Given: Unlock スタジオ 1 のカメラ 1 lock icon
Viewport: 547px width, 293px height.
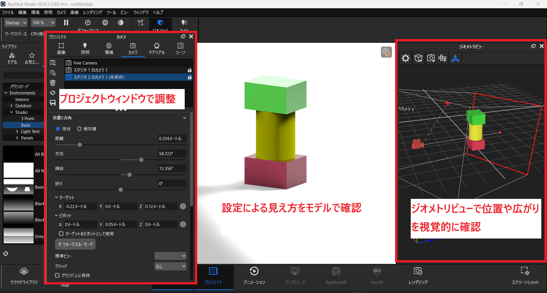Looking at the screenshot, I should 190,70.
